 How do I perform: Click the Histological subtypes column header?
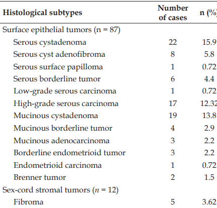click(x=43, y=13)
